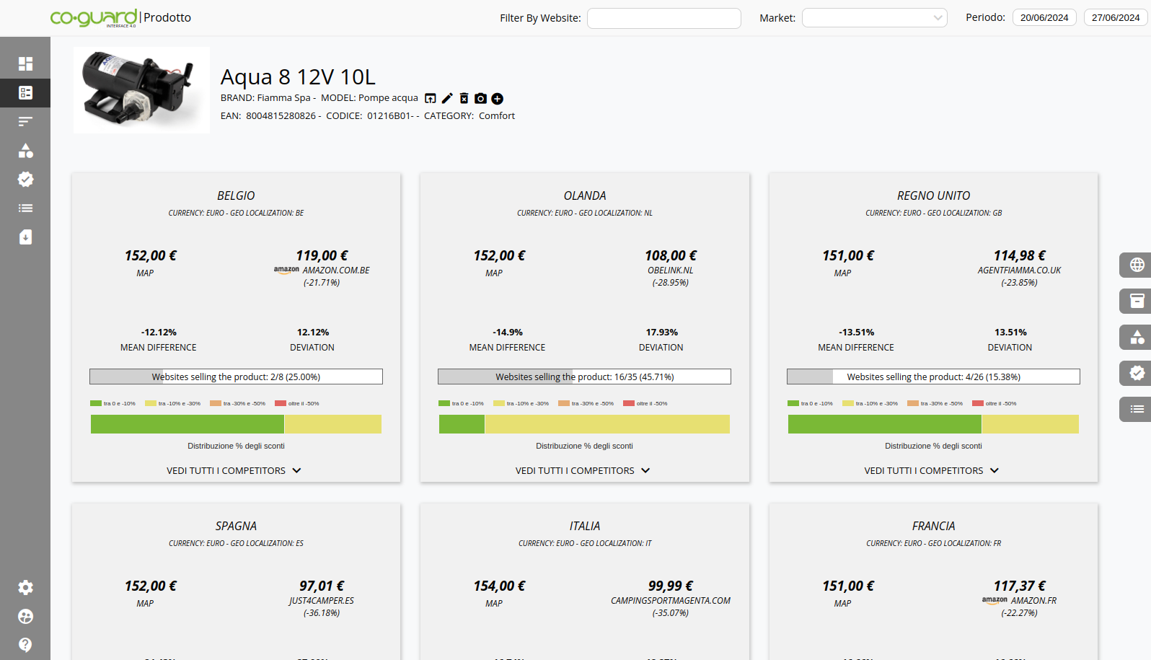Viewport: 1151px width, 660px height.
Task: Open the dashboard icon in the sidebar
Action: point(25,63)
